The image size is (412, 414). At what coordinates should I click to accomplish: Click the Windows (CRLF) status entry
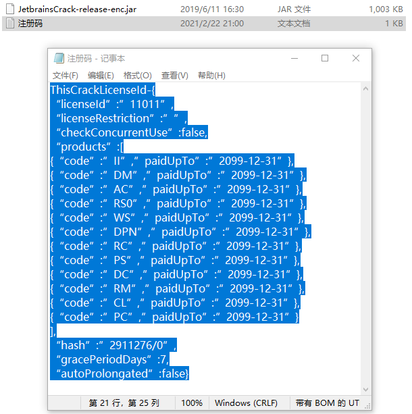(246, 403)
